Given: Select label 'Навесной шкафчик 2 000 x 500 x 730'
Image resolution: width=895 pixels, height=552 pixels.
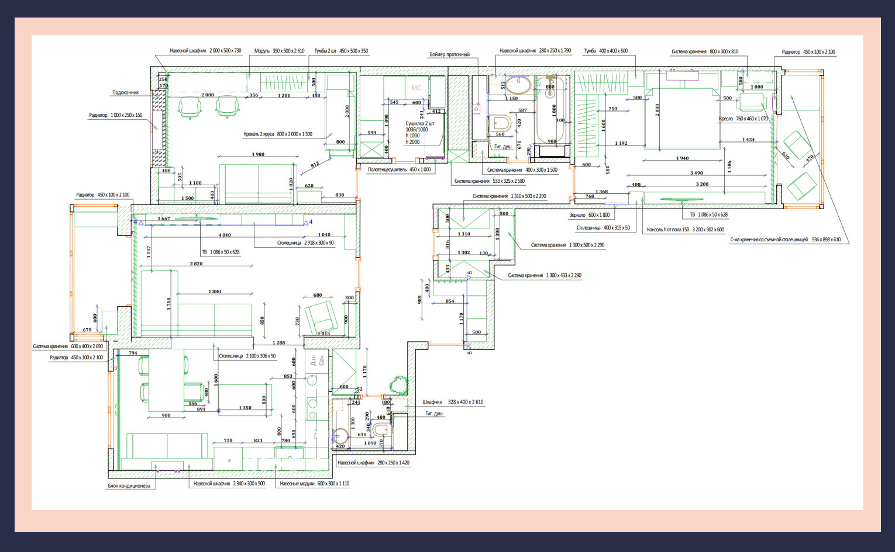Looking at the screenshot, I should point(205,51).
